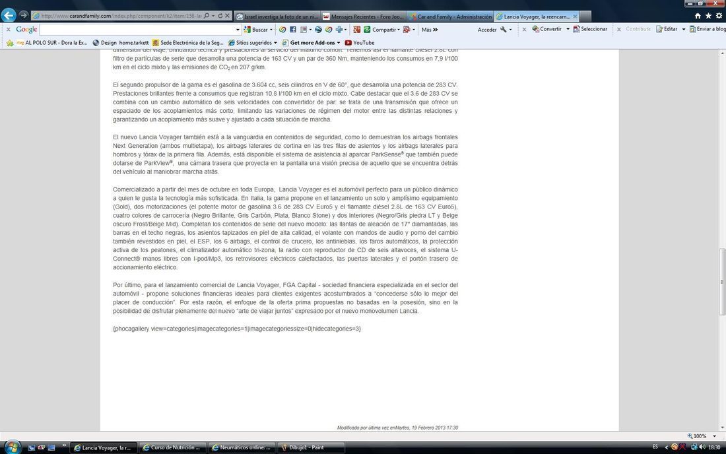Screen dimensions: 726x454
Task: Click the 18:30 taskbar clock
Action: pyautogui.click(x=714, y=447)
